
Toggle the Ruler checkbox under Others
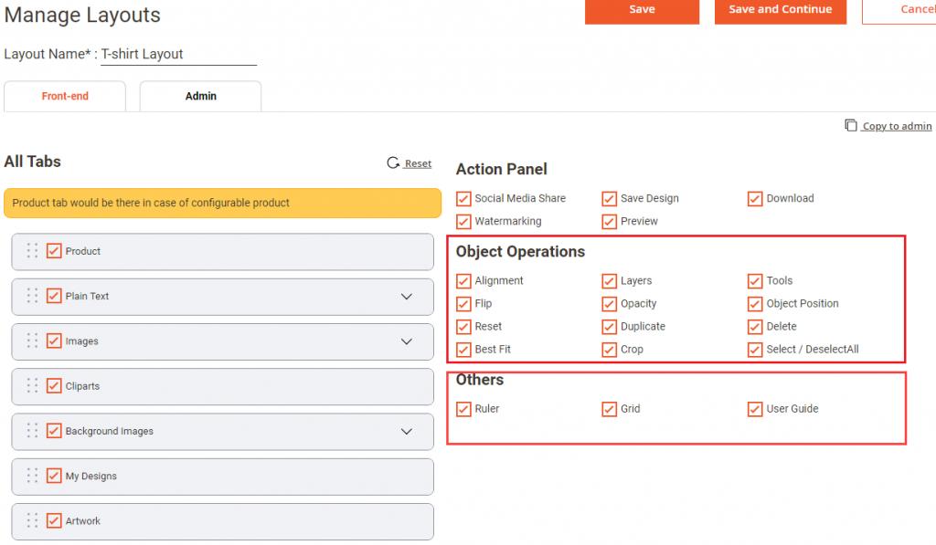[x=463, y=409]
